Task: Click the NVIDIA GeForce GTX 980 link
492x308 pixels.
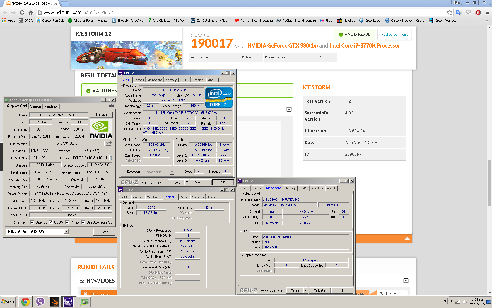Action: [x=283, y=45]
